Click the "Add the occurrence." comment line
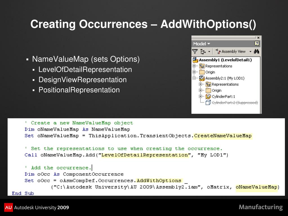This screenshot has height=216, width=288. point(58,168)
